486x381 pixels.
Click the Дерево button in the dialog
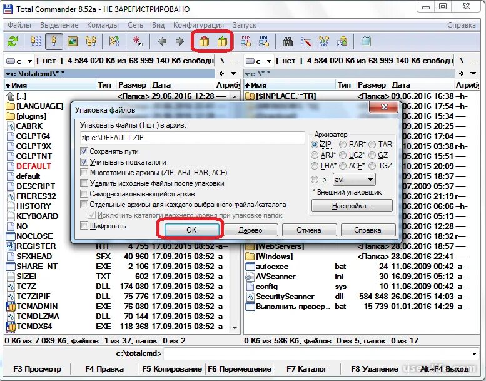pyautogui.click(x=250, y=230)
